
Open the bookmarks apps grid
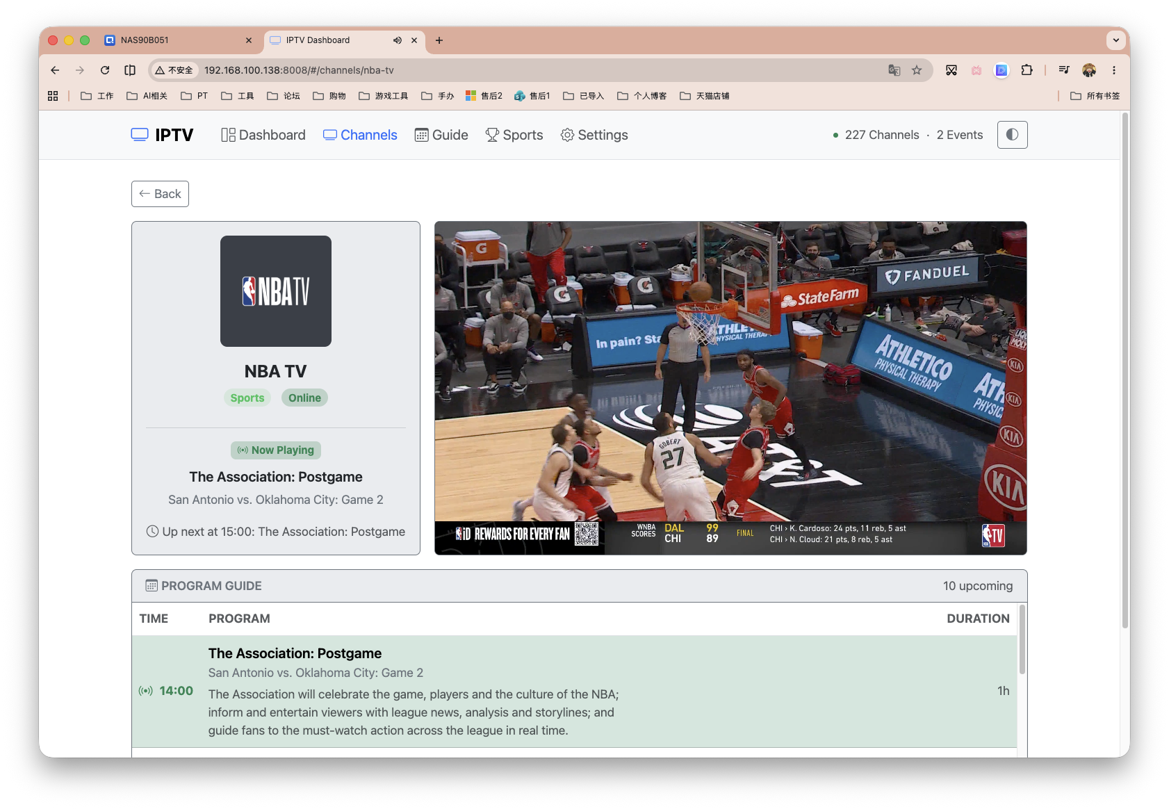point(53,96)
